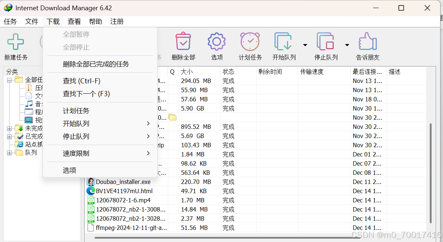The width and height of the screenshot is (443, 242).
Task: Click the Video (视频) category film icon
Action: tap(29, 120)
